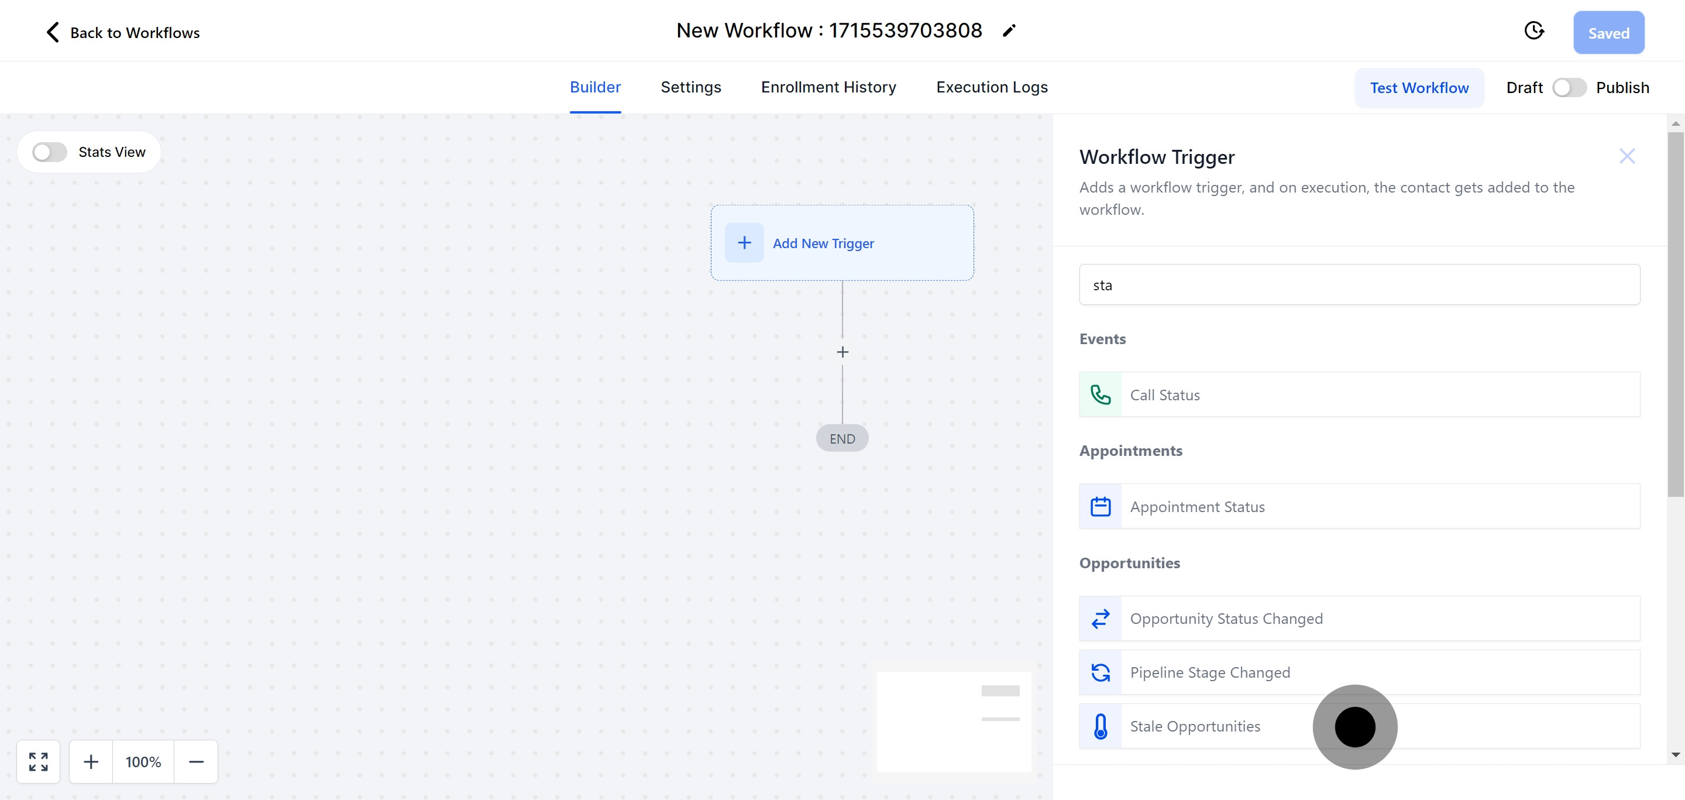The image size is (1685, 800).
Task: Zoom out with the minus button
Action: point(195,761)
